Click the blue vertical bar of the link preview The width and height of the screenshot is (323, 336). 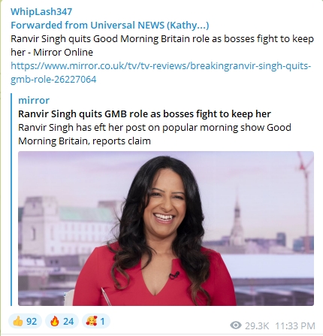[11, 199]
